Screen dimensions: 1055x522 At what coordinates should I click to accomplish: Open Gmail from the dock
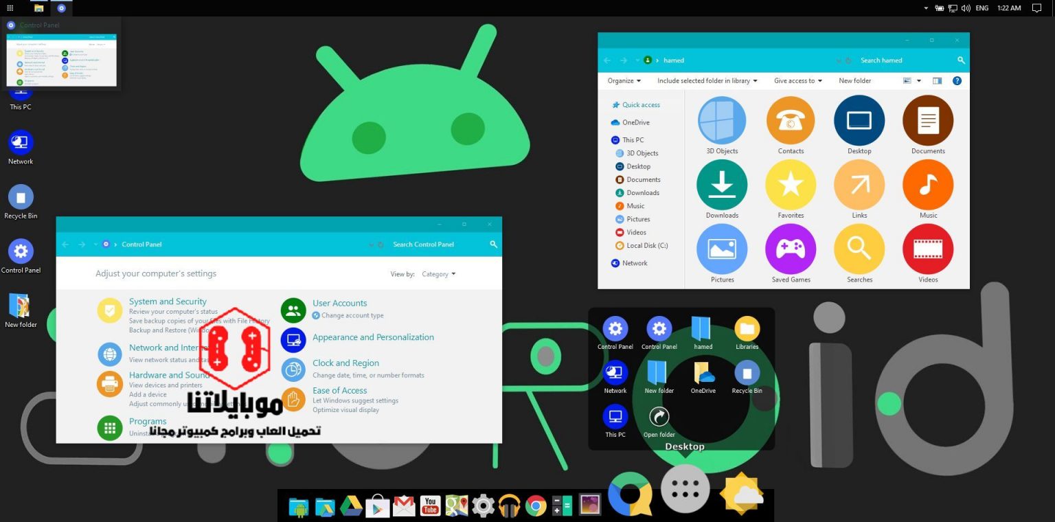[404, 506]
